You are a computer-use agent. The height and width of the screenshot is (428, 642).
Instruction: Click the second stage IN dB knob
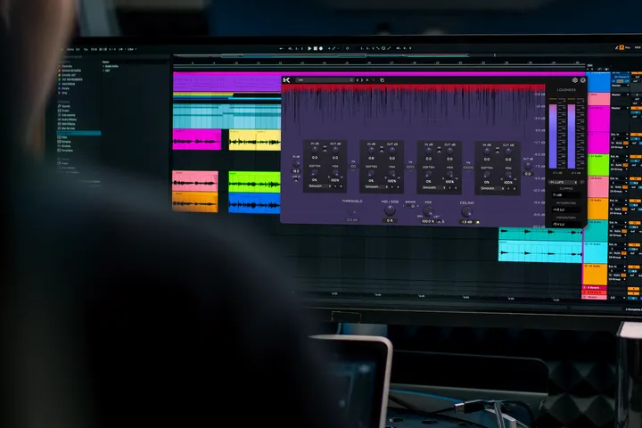[371, 151]
